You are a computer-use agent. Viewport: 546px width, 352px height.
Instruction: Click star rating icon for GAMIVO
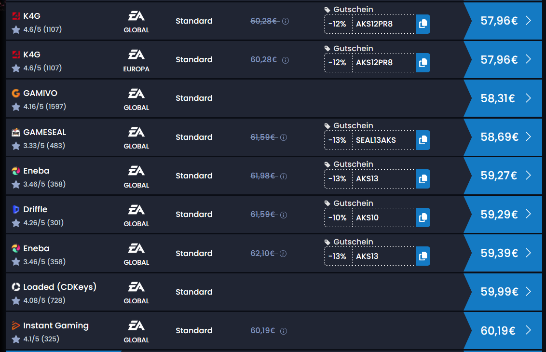click(x=15, y=107)
